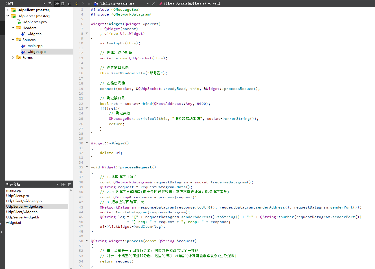
Task: Click line number 35 in gutter
Action: point(81,167)
